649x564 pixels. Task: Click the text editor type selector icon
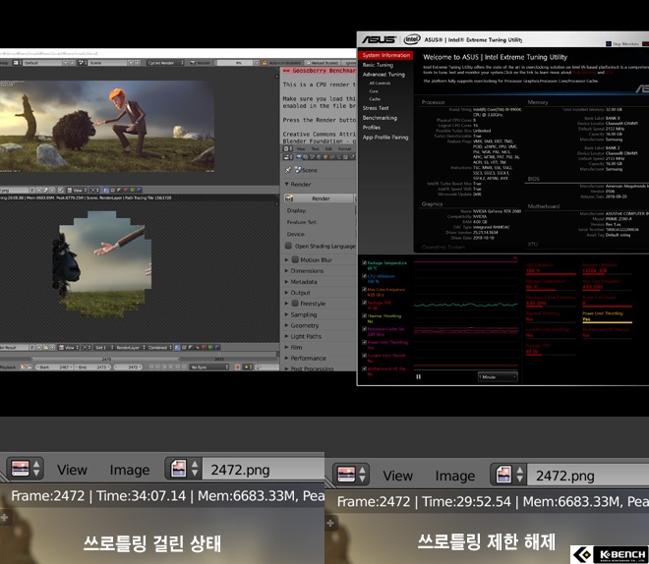288,148
